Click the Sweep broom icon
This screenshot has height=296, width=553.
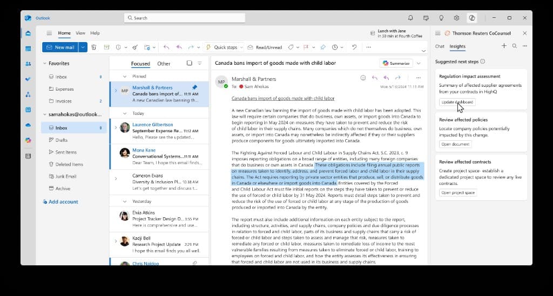[x=134, y=47]
